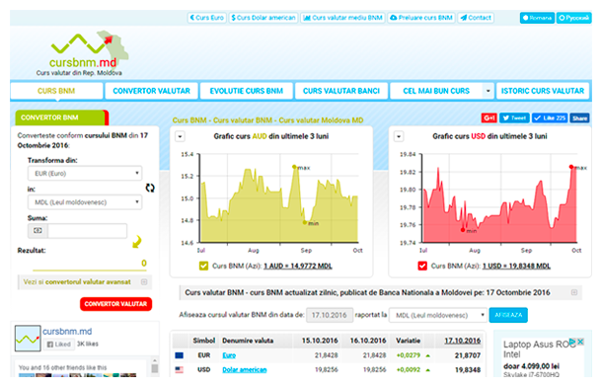
Task: Click the yellow convert arrow icon
Action: pyautogui.click(x=137, y=242)
